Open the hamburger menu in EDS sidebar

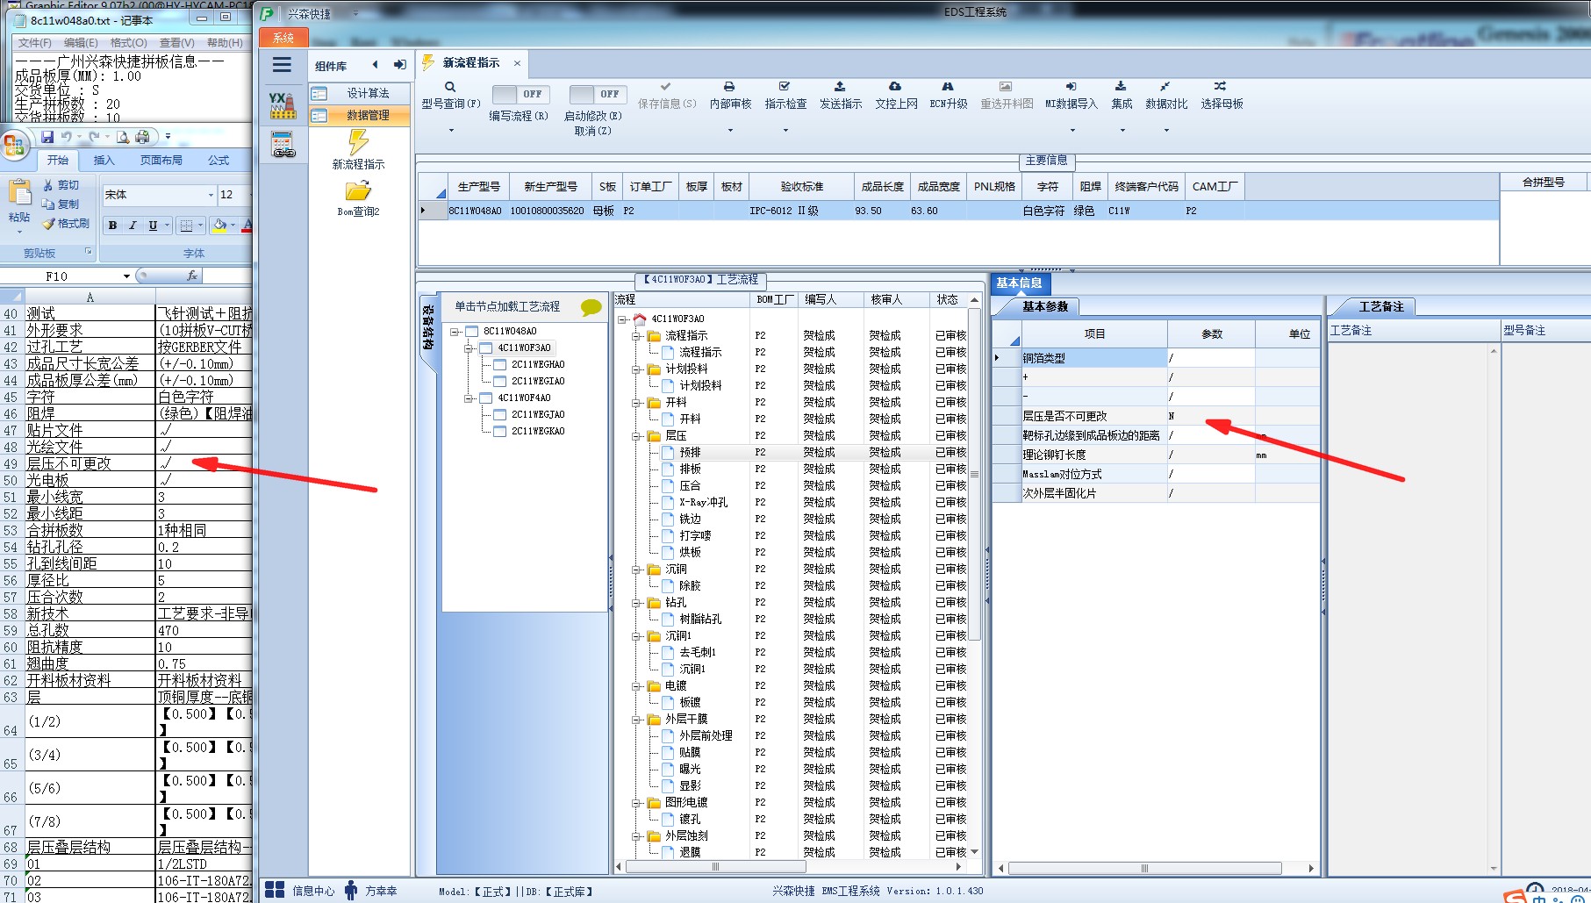pos(282,65)
